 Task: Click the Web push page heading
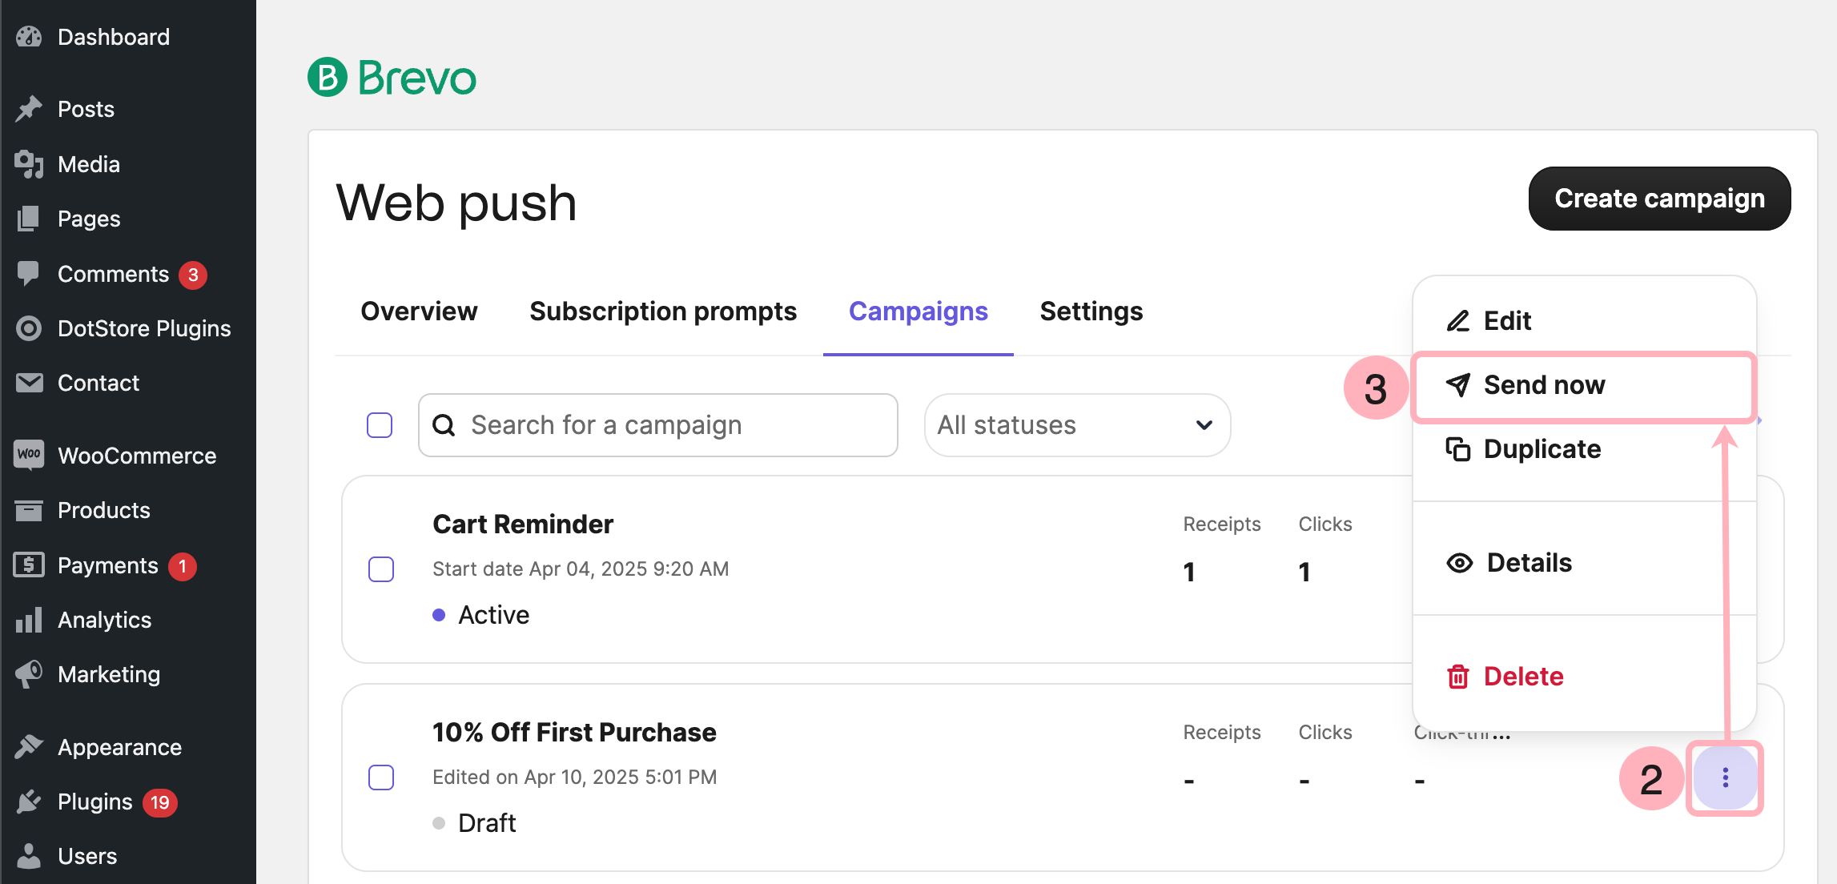(456, 203)
